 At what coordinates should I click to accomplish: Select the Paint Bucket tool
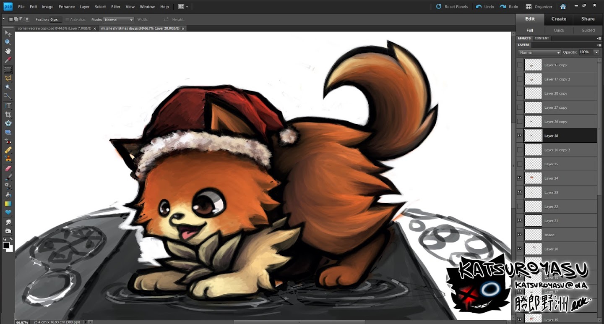pos(8,195)
